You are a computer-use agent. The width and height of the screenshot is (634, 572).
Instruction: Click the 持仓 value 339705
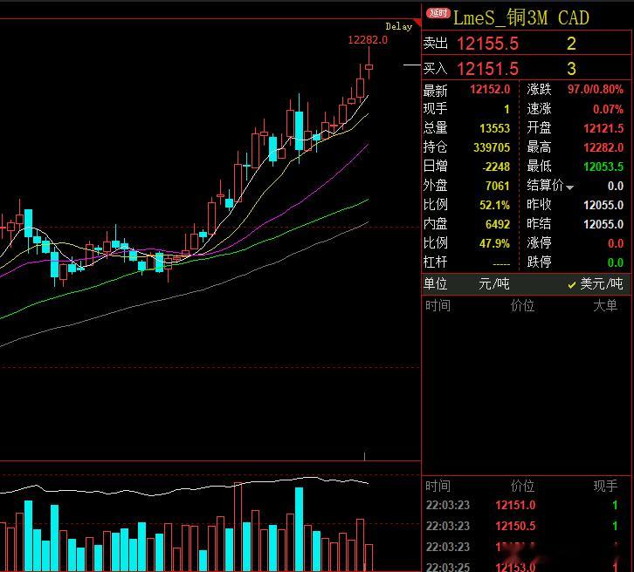pyautogui.click(x=492, y=147)
